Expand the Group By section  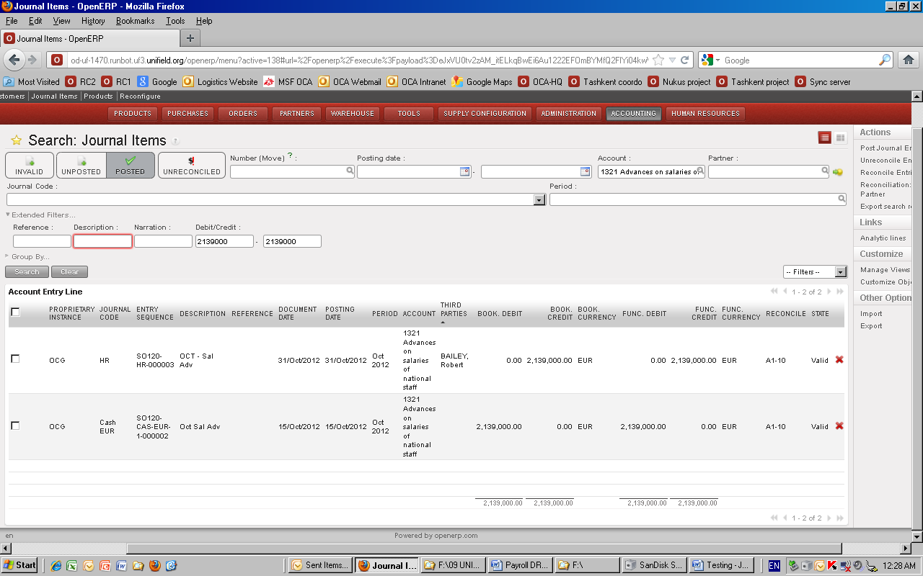(27, 256)
